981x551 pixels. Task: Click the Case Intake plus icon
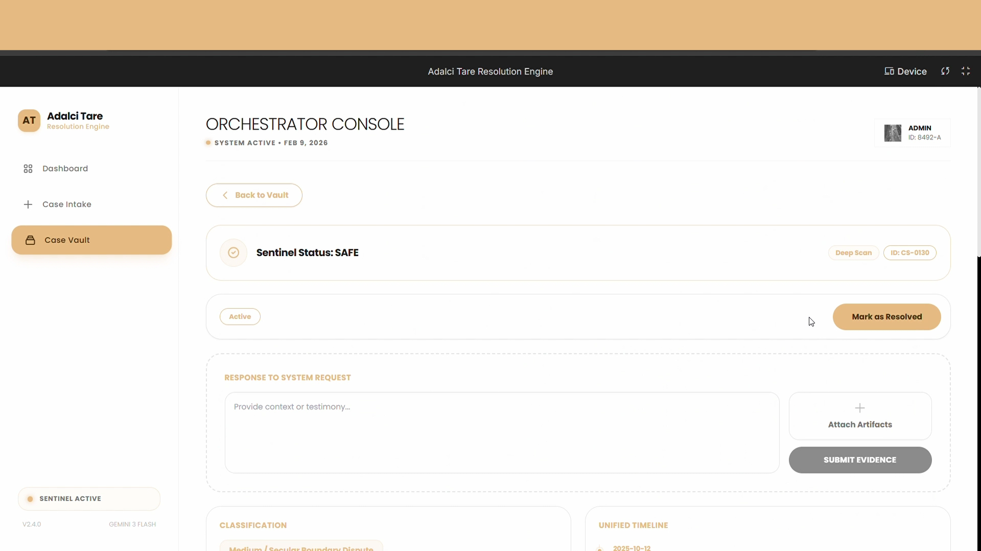tap(28, 205)
